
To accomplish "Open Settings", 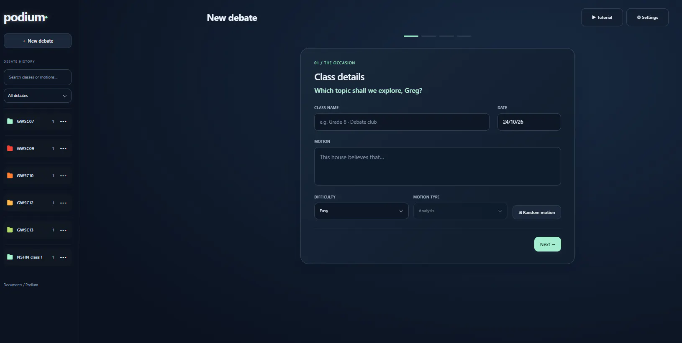I will click(647, 18).
